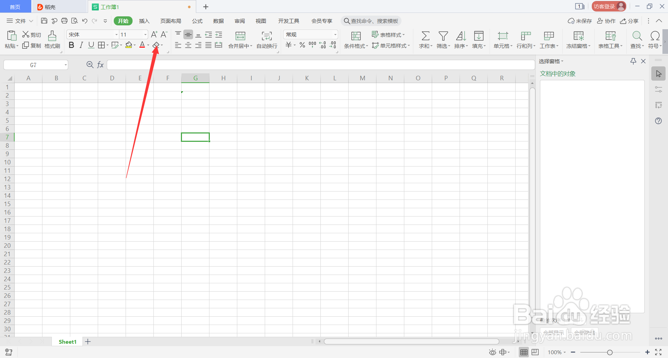Click the Find magnifier icon in ribbon
Screen dimensions: 668x358
click(637, 36)
